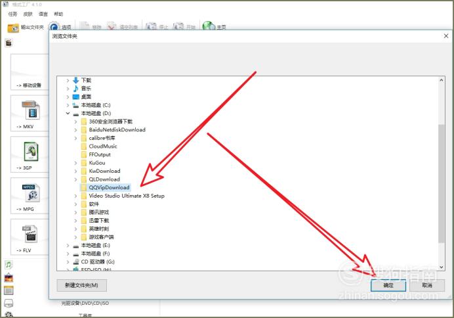Collapse local disk (D:) node

68,114
